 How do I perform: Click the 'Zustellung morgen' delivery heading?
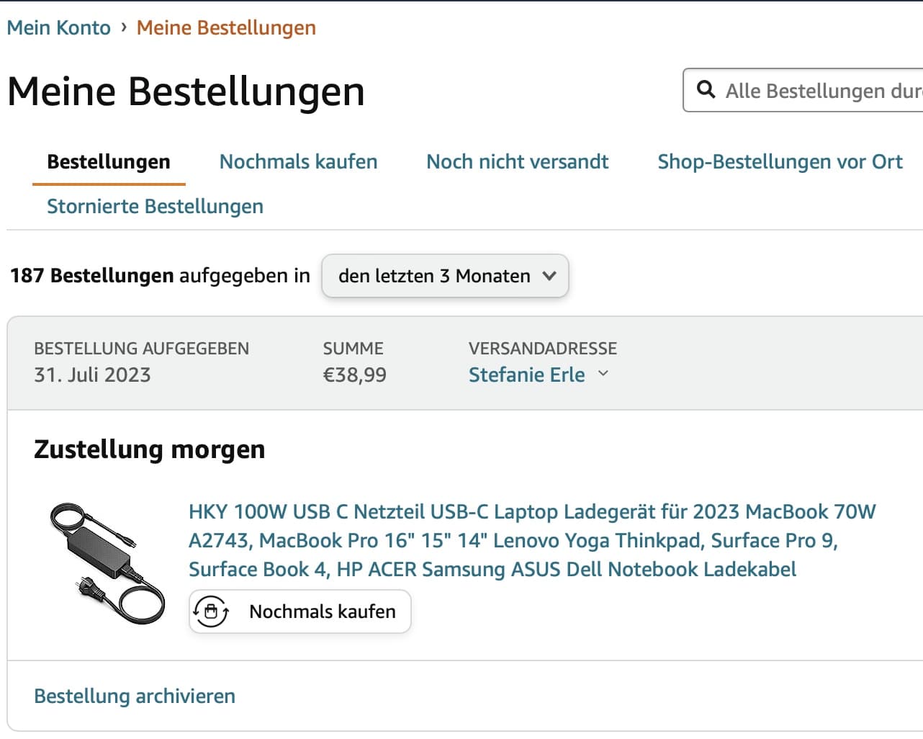pos(150,449)
